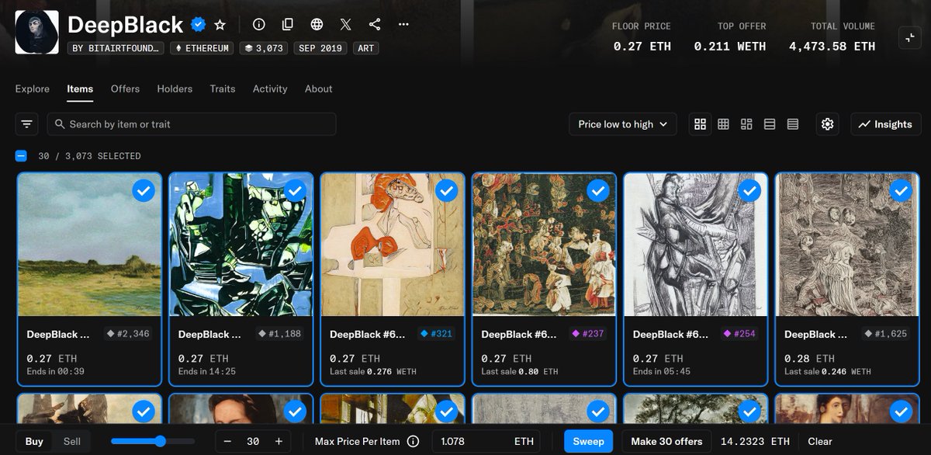Click the blue verified badge next to DeepBlack
Screen dimensions: 931x455
199,25
